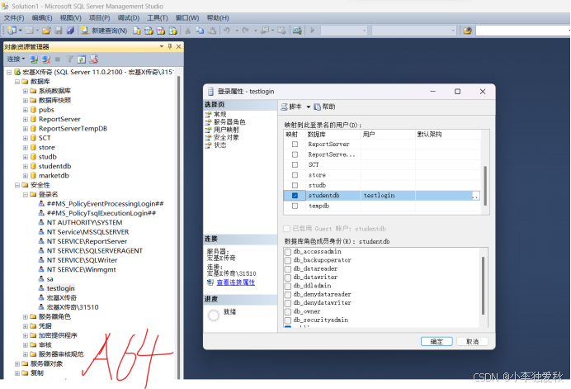Click the New Project toolbar icon
The height and width of the screenshot is (389, 571).
click(12, 31)
